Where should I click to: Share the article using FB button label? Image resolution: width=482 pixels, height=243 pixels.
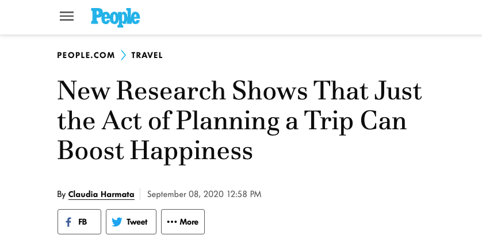click(83, 222)
